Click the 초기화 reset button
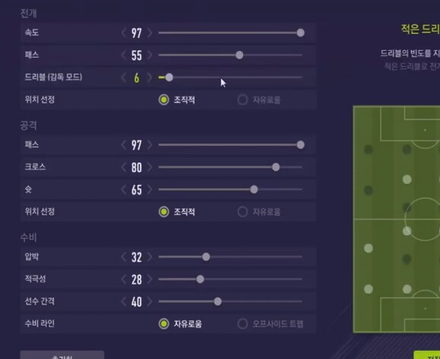Screen dimensions: 440x359 (62, 355)
